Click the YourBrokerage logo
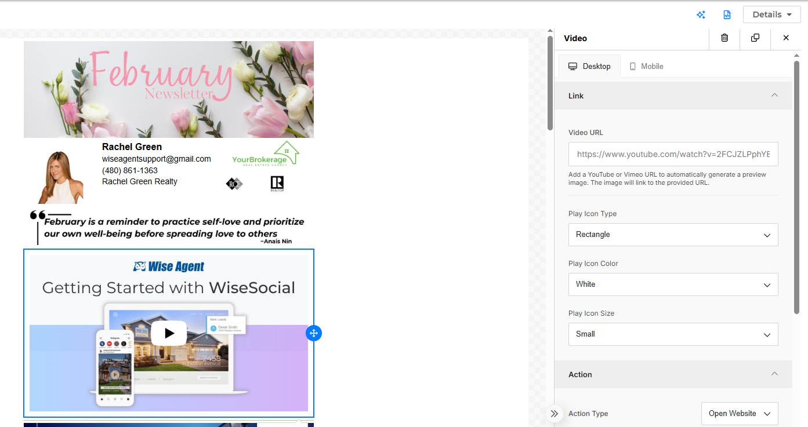Viewport: 808px width, 427px height. pyautogui.click(x=265, y=154)
